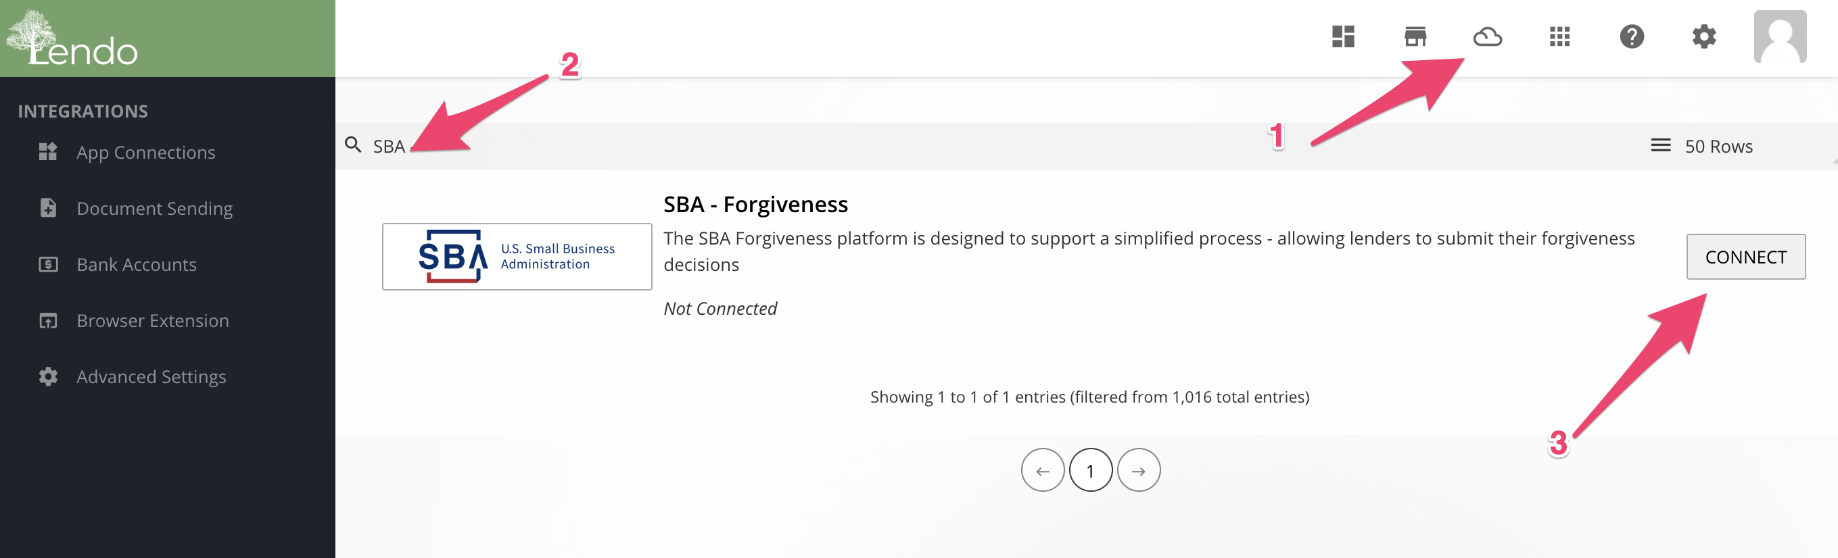1838x558 pixels.
Task: Click the Lendo logo
Action: tap(72, 39)
